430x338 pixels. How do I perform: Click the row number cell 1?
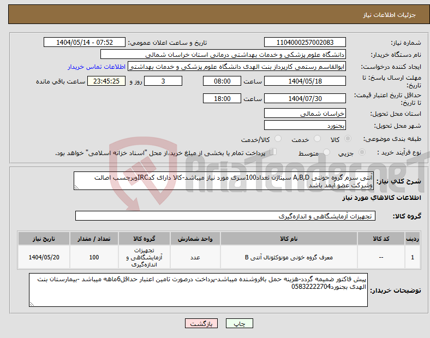click(413, 257)
